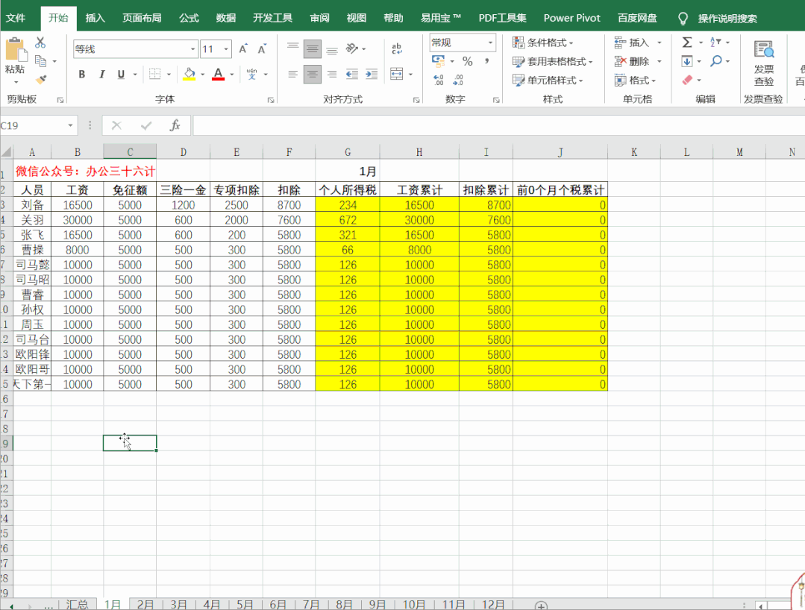Viewport: 805px width, 610px height.
Task: Switch to the 2月 sheet tab
Action: pos(145,604)
